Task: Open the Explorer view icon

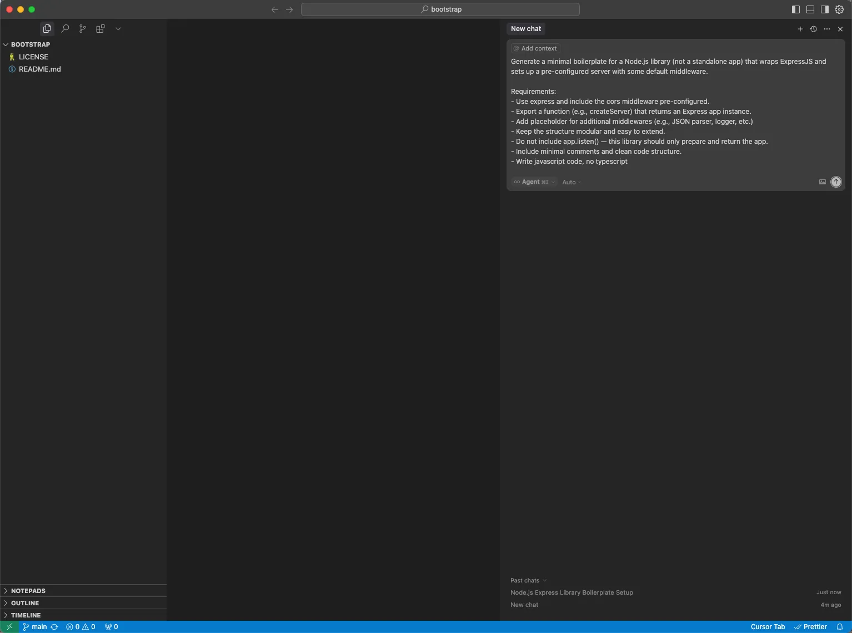Action: pyautogui.click(x=47, y=29)
